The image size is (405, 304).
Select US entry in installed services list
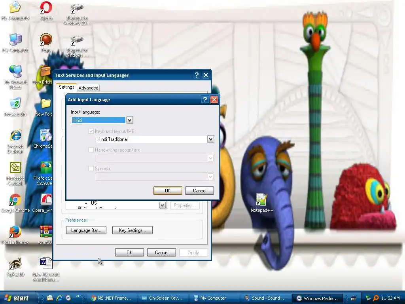click(x=94, y=203)
